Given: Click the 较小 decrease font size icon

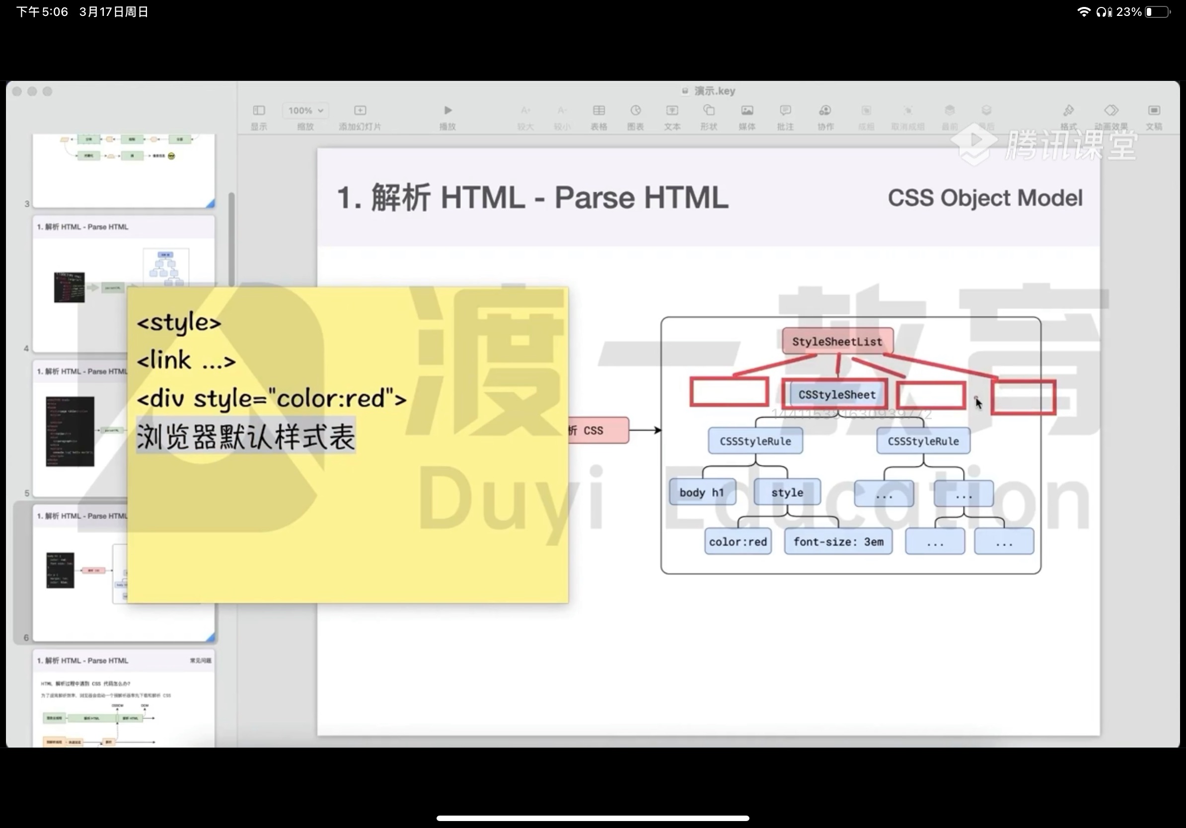Looking at the screenshot, I should [562, 111].
